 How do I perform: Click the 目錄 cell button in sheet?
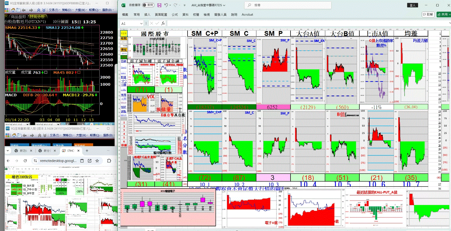pos(124,61)
